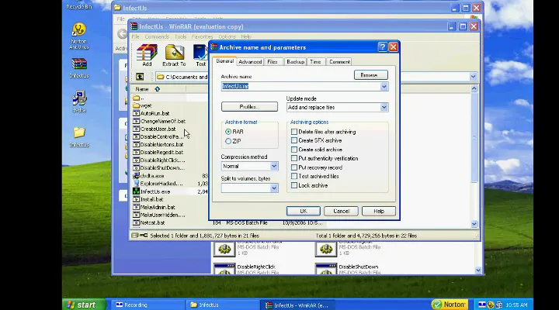Select the ExplorerHacked file icon
559x310 pixels.
(x=136, y=184)
